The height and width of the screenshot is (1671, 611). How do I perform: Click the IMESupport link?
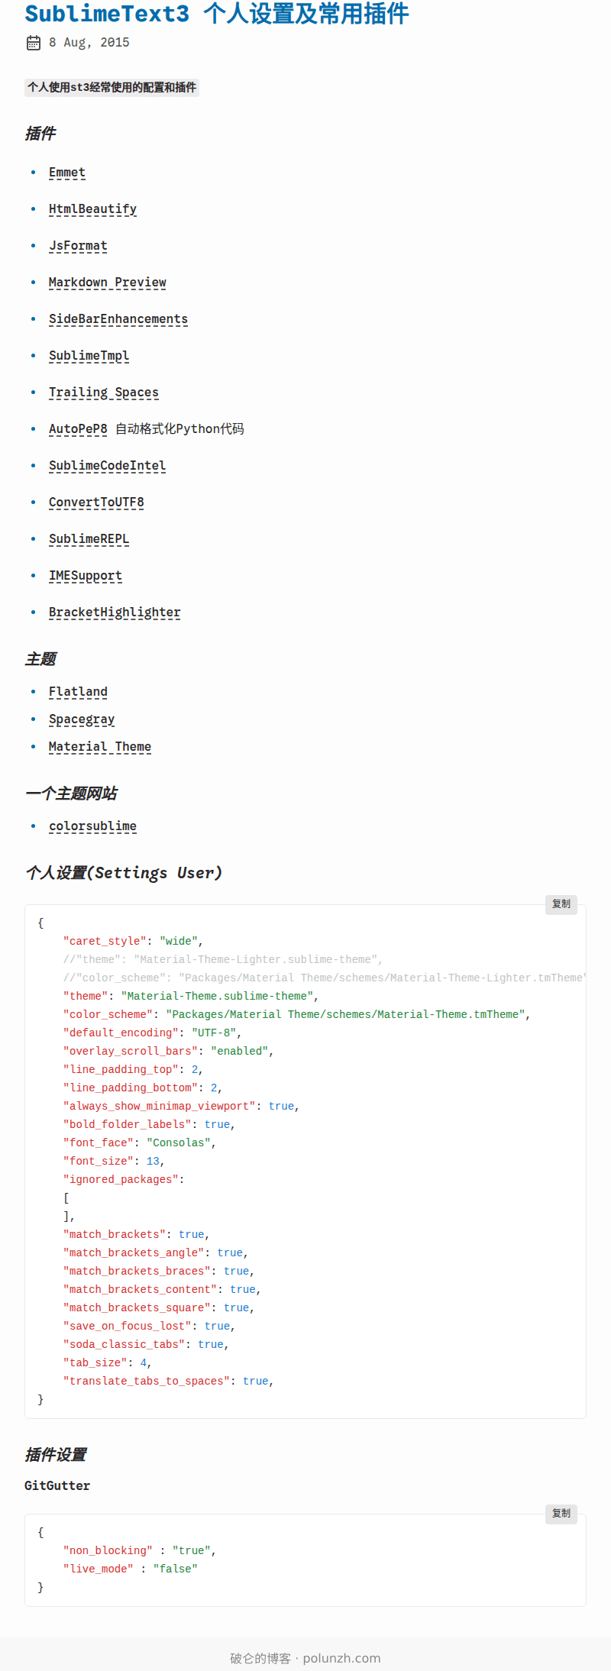tap(85, 576)
